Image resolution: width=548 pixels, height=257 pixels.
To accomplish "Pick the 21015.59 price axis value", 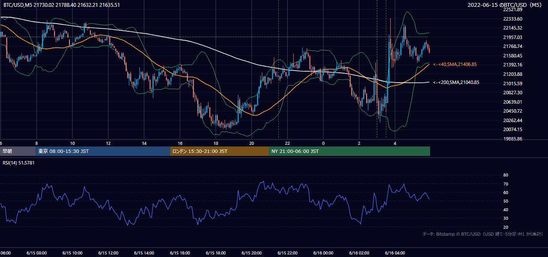I will pyautogui.click(x=513, y=84).
